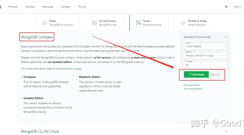The height and width of the screenshot is (135, 244).
Task: Click the Mobile & Edge cloud icon
Action: (183, 23)
